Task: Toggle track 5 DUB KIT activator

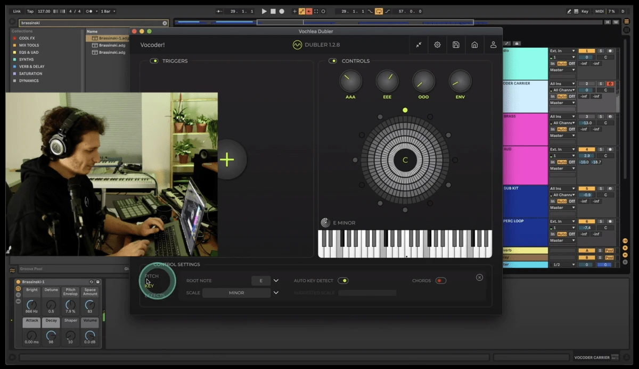Action: click(586, 189)
